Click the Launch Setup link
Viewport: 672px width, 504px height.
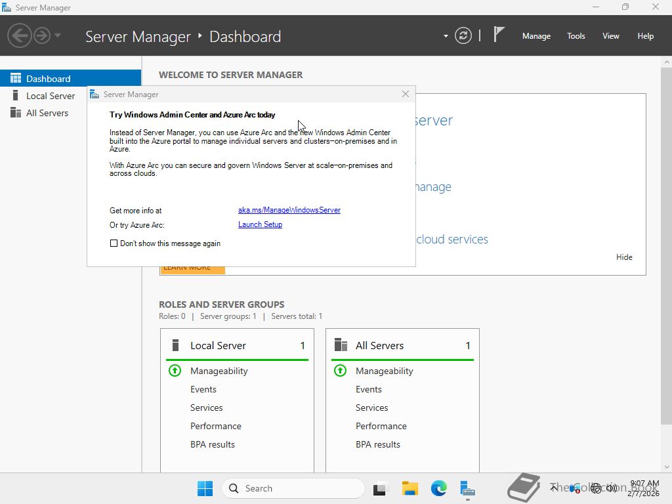pyautogui.click(x=260, y=224)
